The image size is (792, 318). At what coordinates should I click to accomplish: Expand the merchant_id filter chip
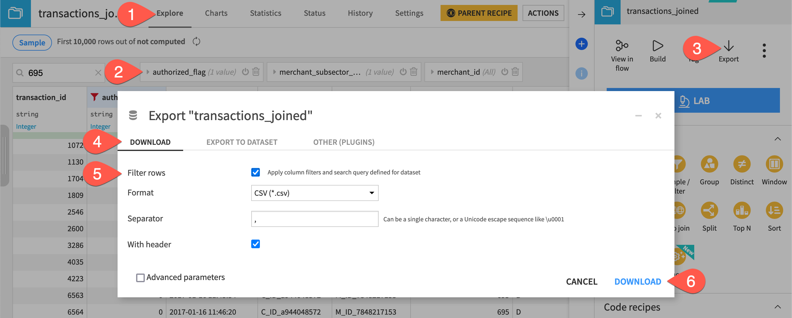432,72
